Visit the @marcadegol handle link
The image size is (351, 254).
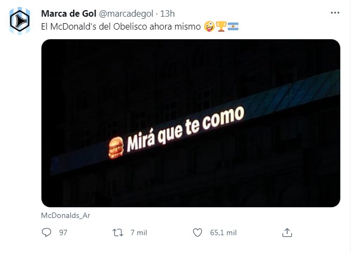pyautogui.click(x=126, y=13)
